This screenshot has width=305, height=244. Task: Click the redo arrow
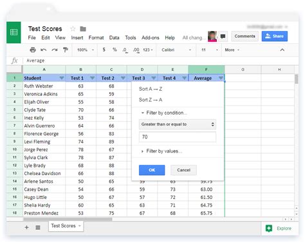[55, 50]
